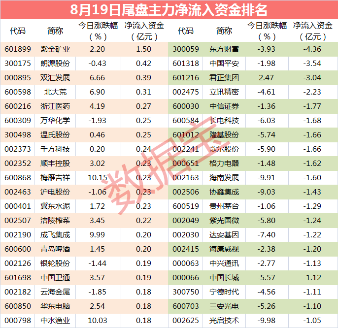Click the stock name 紫金矿业
Viewport: 338px width, 328px height.
[x=55, y=49]
